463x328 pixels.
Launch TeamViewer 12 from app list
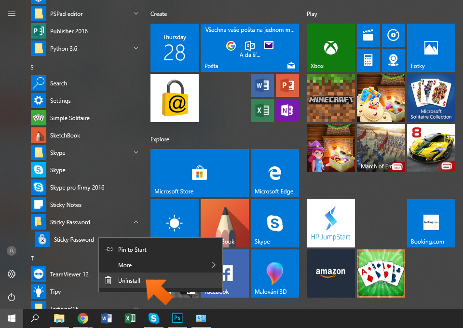click(64, 274)
